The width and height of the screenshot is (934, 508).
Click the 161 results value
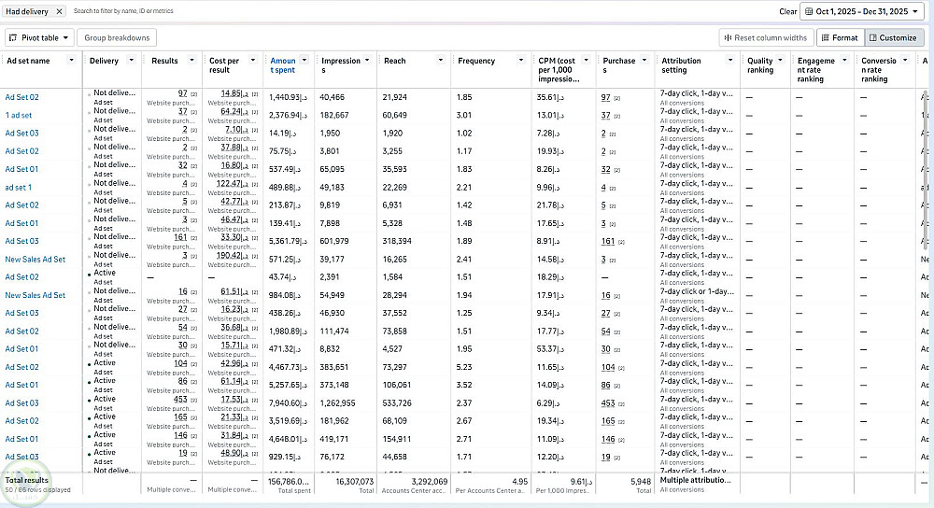(180, 237)
